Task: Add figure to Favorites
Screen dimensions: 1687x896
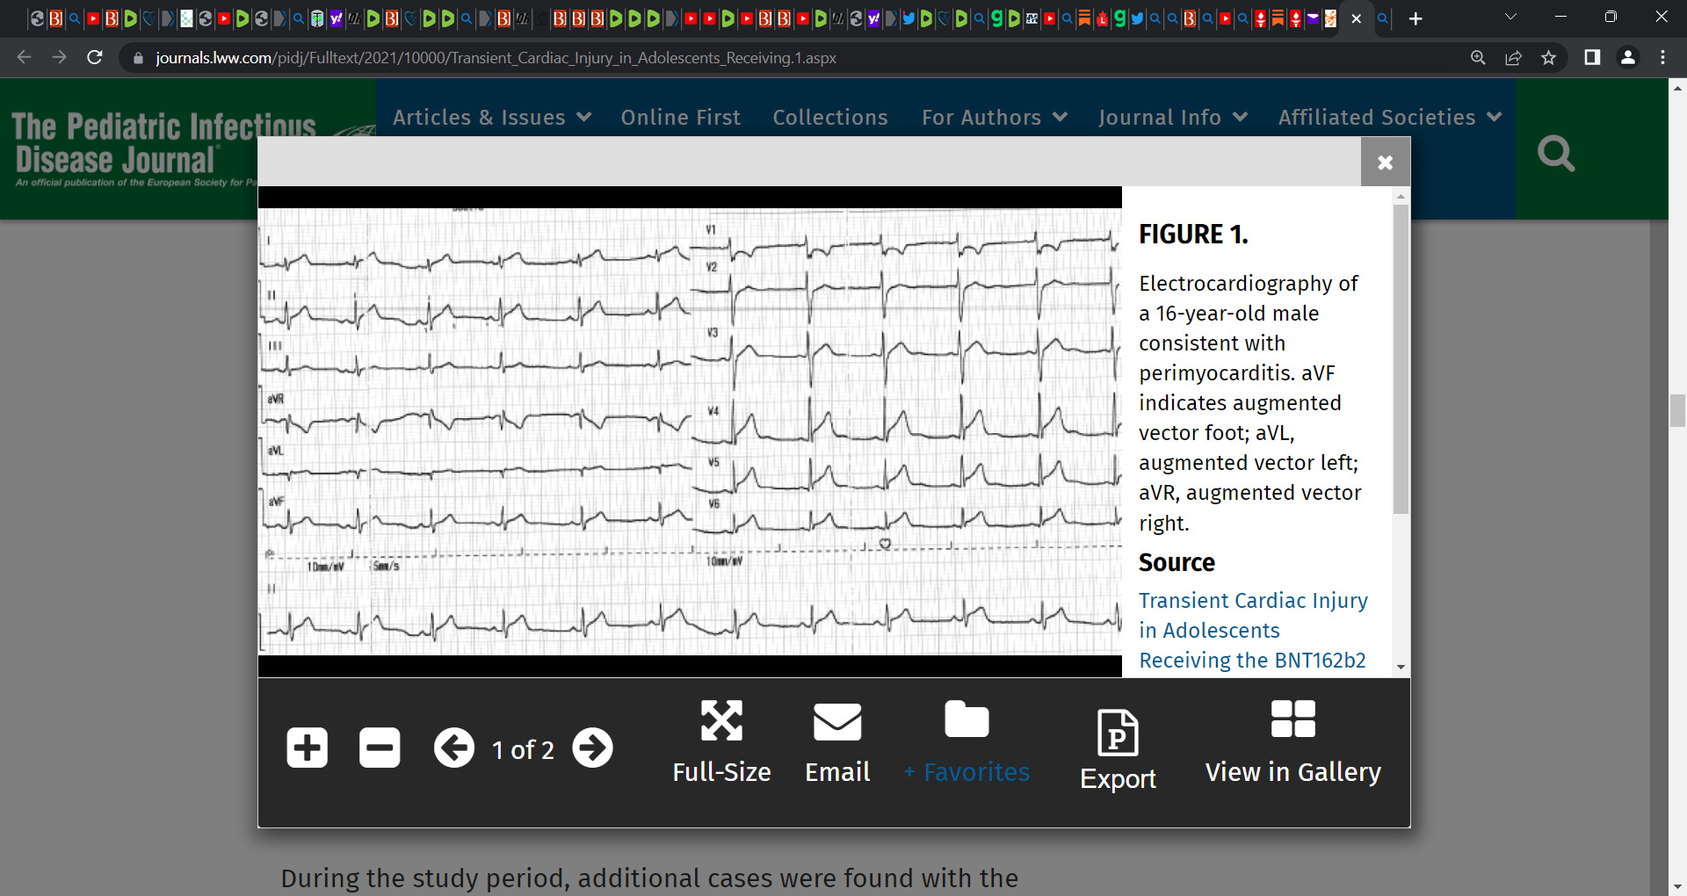Action: pos(967,742)
